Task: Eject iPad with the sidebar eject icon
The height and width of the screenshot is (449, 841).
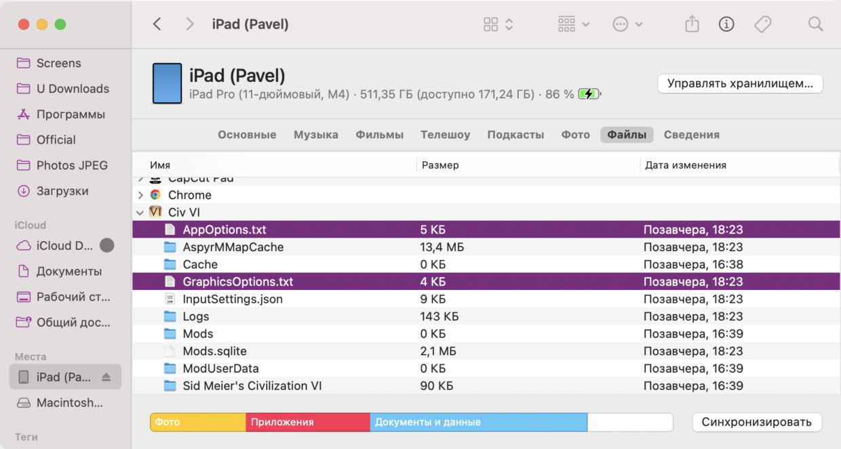Action: click(x=106, y=377)
